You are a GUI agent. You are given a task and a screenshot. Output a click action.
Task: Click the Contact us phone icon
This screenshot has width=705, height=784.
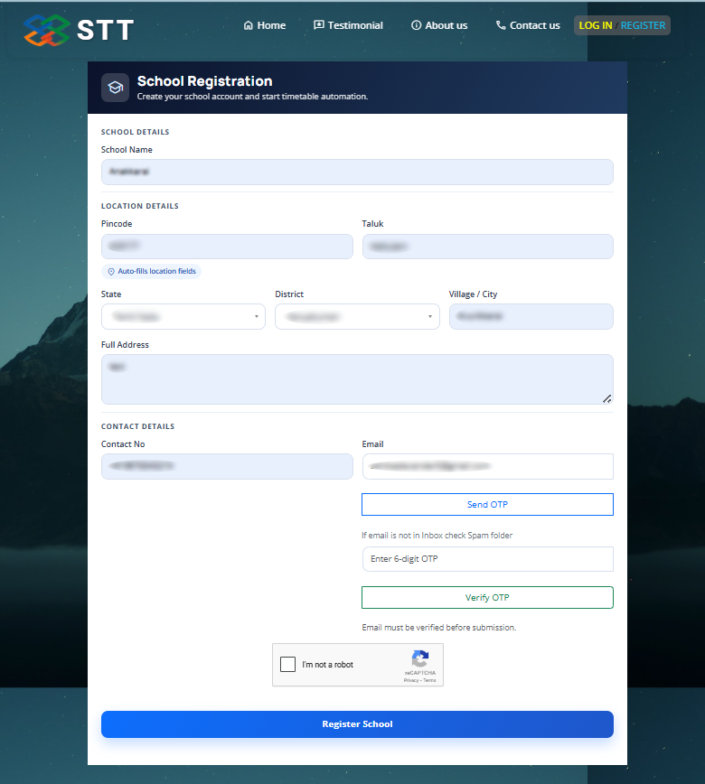[x=501, y=25]
